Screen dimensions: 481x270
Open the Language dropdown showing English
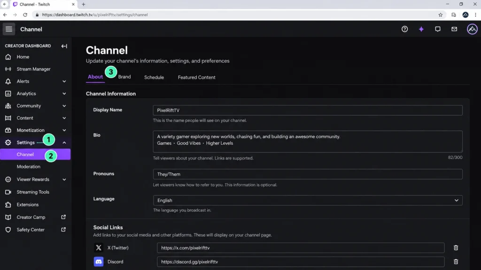tap(308, 200)
